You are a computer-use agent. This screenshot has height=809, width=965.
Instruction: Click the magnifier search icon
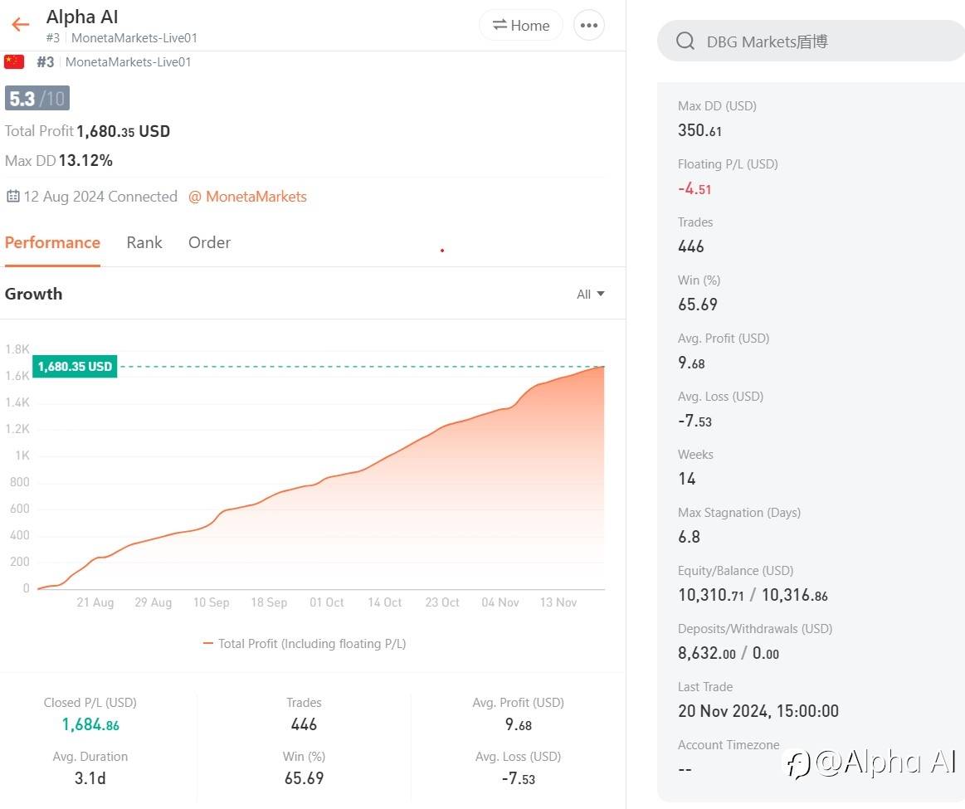[x=685, y=41]
